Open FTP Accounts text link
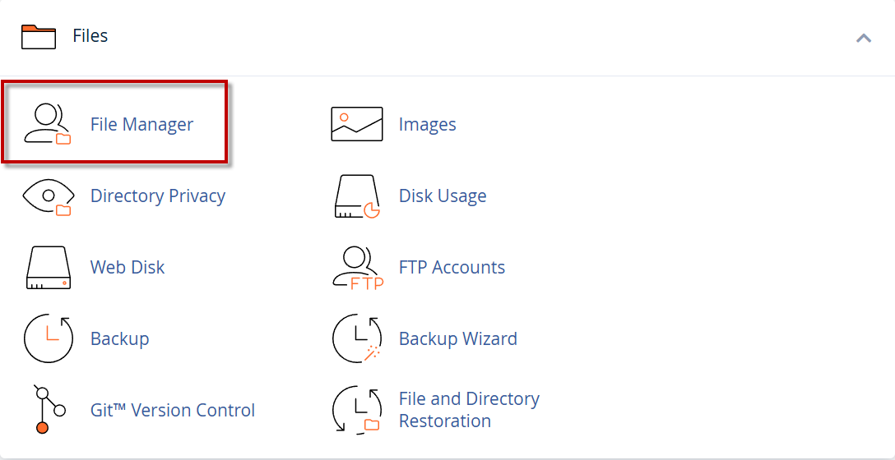895x460 pixels. coord(452,268)
